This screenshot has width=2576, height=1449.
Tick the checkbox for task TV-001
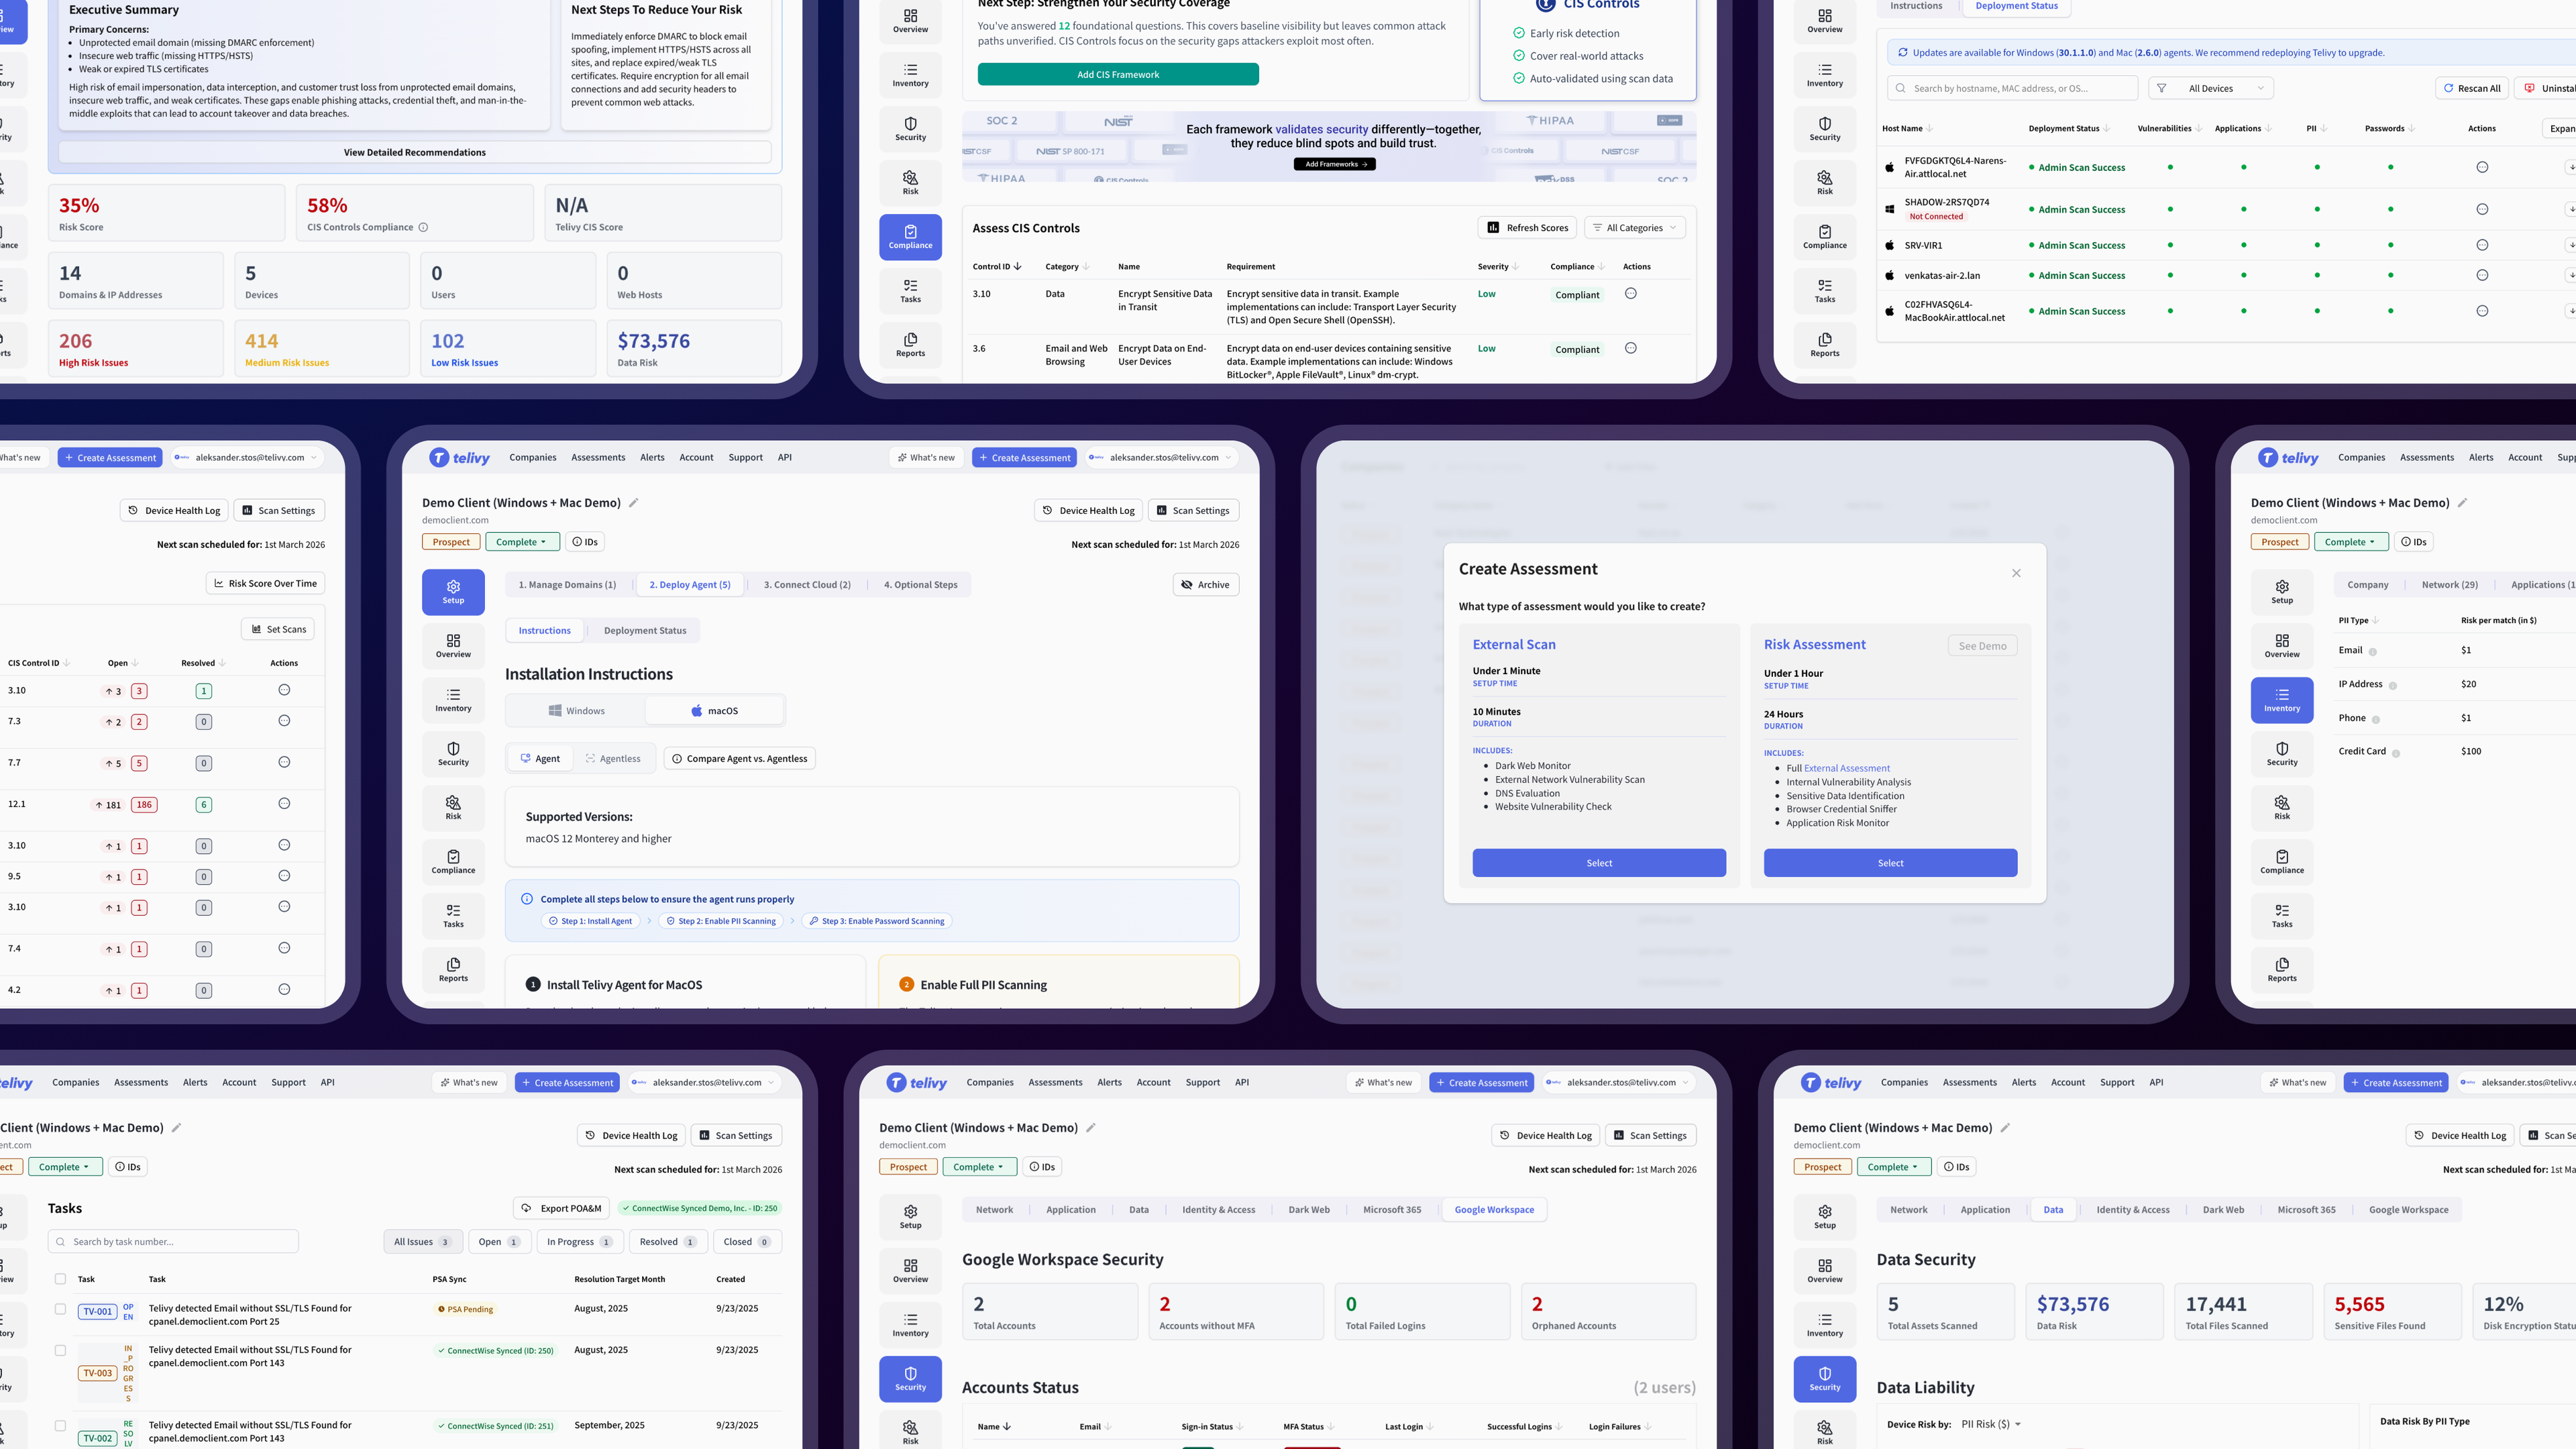click(60, 1309)
